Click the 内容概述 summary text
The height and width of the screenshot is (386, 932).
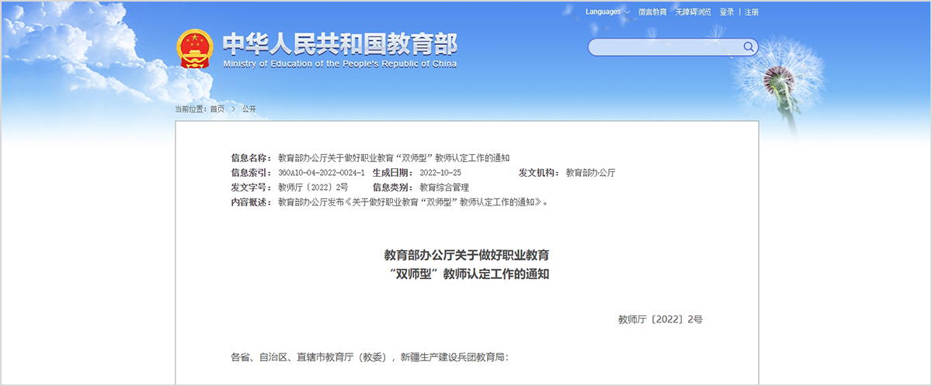(x=413, y=203)
